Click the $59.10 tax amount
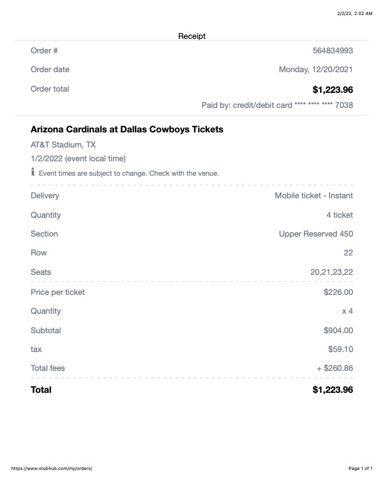Image resolution: width=384 pixels, height=497 pixels. coord(341,349)
